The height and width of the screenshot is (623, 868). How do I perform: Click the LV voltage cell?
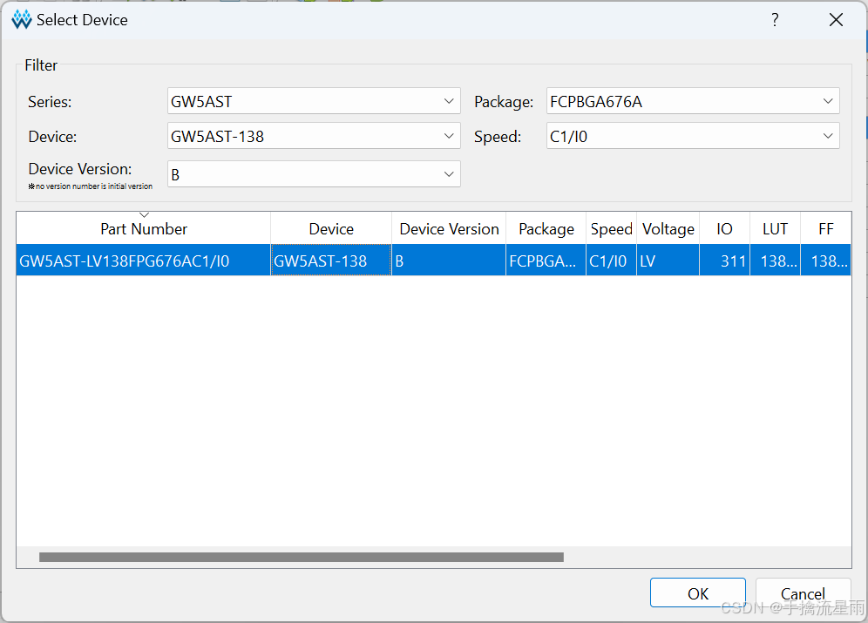668,261
